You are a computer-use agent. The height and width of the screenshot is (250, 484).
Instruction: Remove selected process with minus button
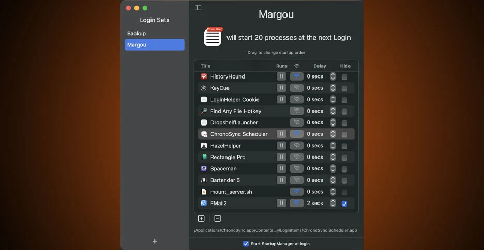tap(218, 218)
